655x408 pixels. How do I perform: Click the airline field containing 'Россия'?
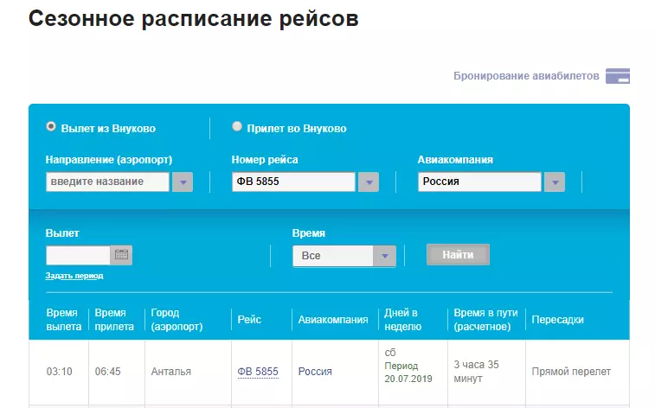pyautogui.click(x=479, y=182)
